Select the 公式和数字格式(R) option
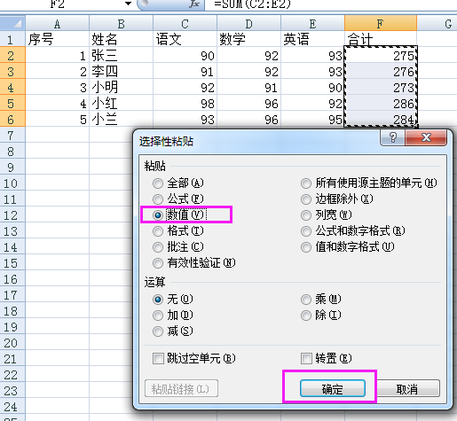The height and width of the screenshot is (421, 457). tap(353, 231)
